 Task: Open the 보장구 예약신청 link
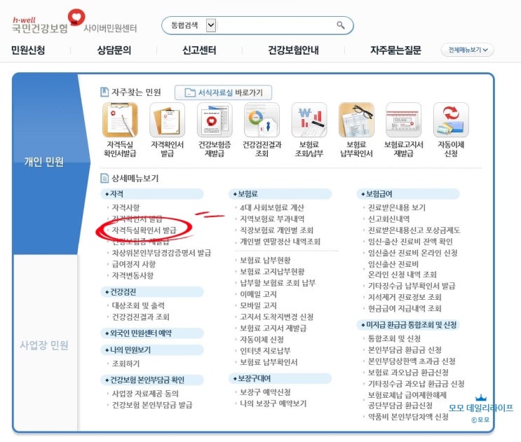(265, 392)
